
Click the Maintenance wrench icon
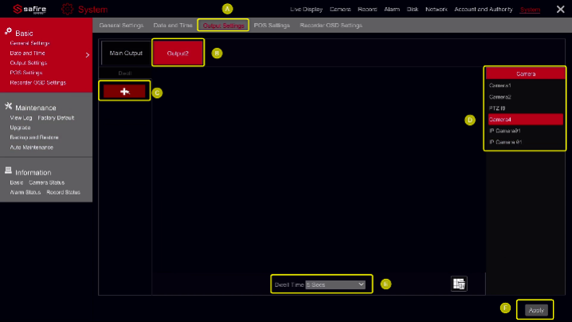(x=8, y=107)
